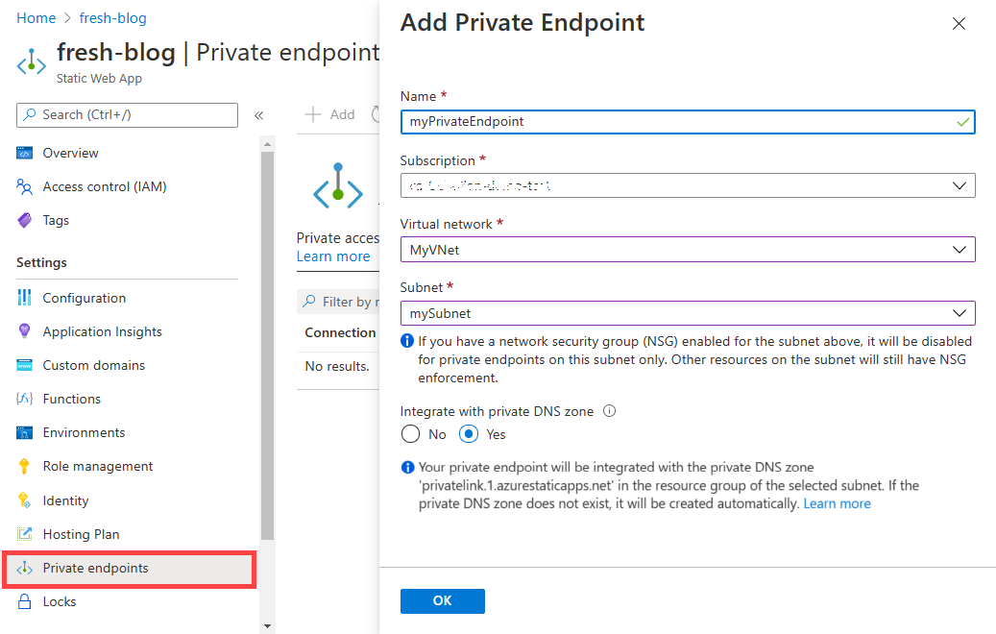Open the Learn more link about private DNS
The width and height of the screenshot is (996, 634).
837,502
